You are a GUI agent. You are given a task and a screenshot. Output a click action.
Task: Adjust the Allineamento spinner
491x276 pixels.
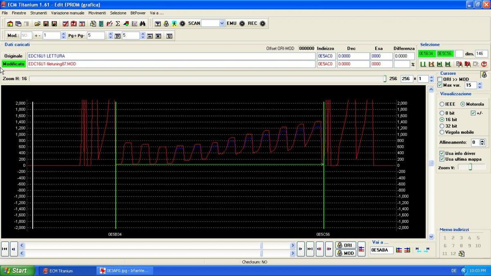482,142
